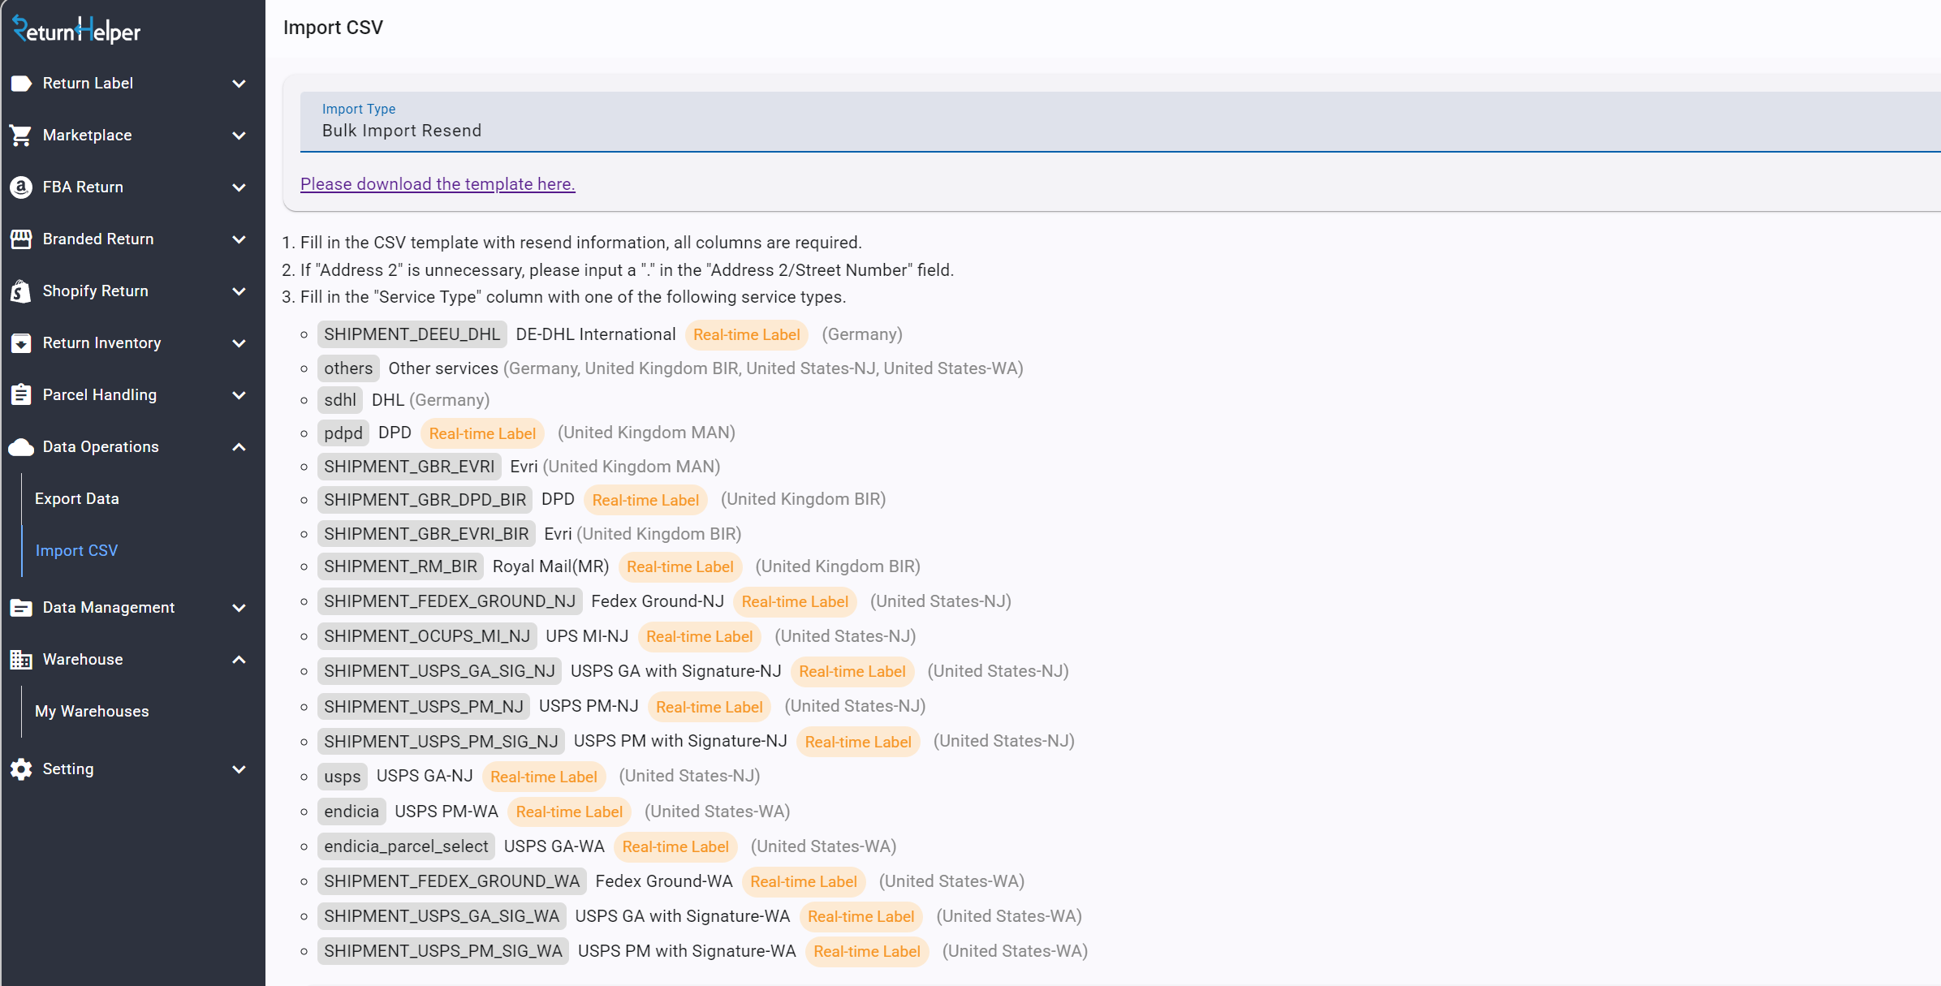Click the Branded Return storefront icon
This screenshot has width=1941, height=986.
pos(21,239)
